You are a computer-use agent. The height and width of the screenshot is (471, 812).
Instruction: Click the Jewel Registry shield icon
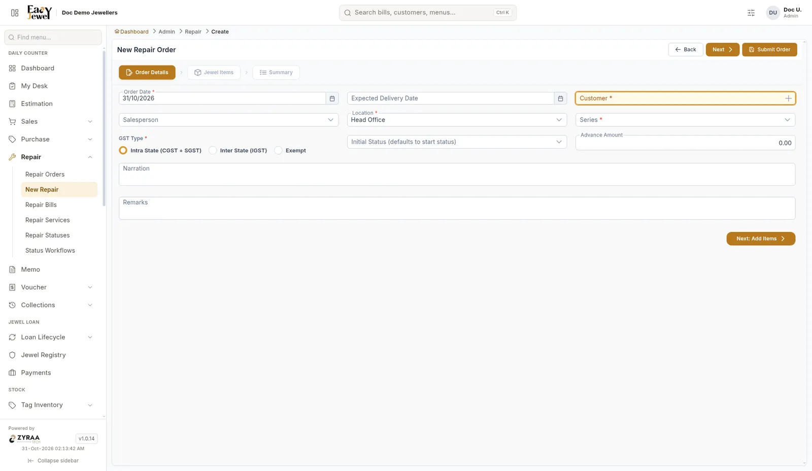[12, 355]
